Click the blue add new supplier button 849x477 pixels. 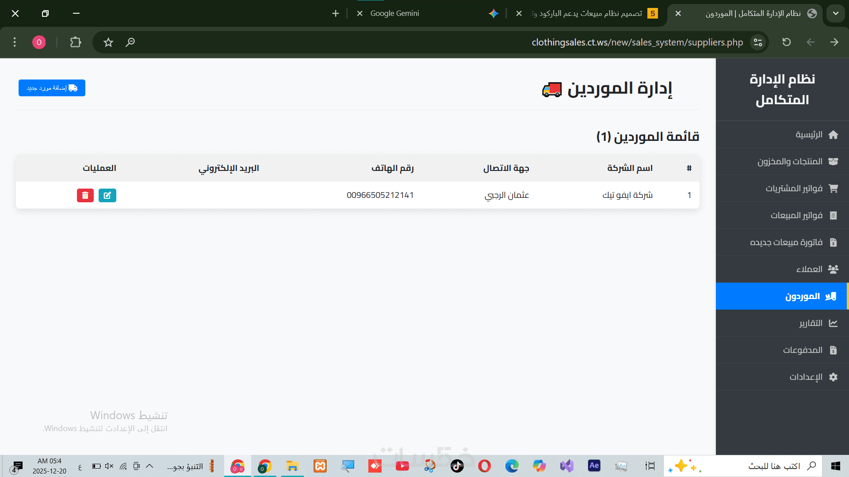[x=52, y=88]
